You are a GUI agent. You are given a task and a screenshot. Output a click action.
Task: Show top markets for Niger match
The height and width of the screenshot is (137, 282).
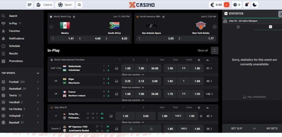133,87
